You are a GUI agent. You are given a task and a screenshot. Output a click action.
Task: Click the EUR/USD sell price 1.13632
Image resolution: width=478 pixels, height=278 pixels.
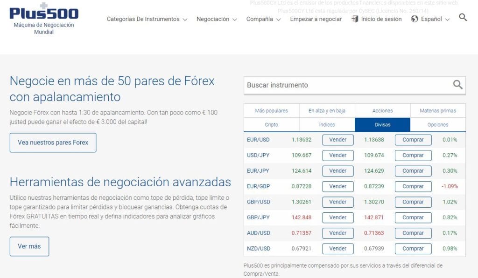click(x=302, y=140)
